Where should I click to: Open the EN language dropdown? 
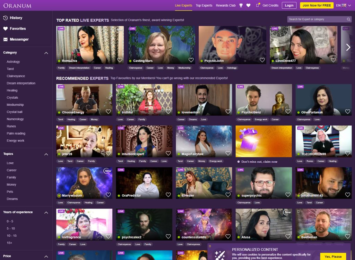[x=341, y=6]
